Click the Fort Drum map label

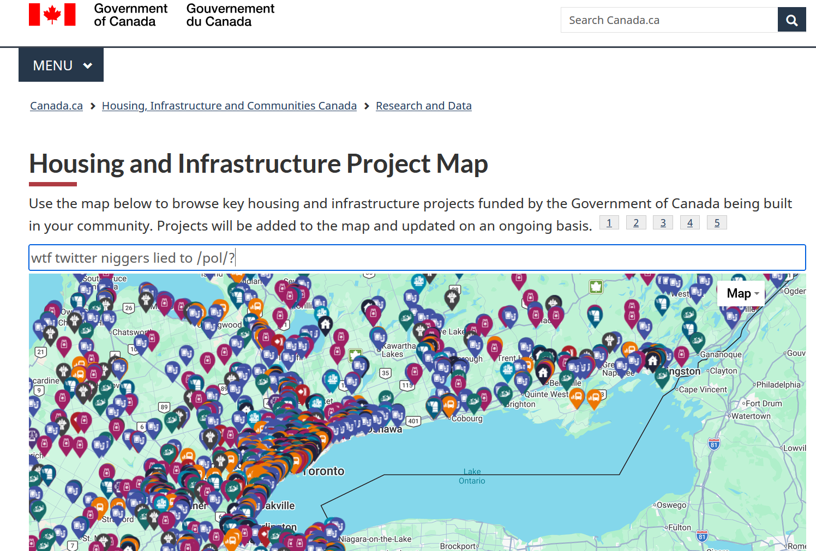click(x=764, y=404)
